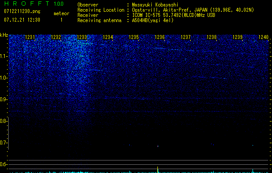This screenshot has width=272, height=173.
Task: Click the red meteor echo dot near 1236
Action: tap(158, 146)
